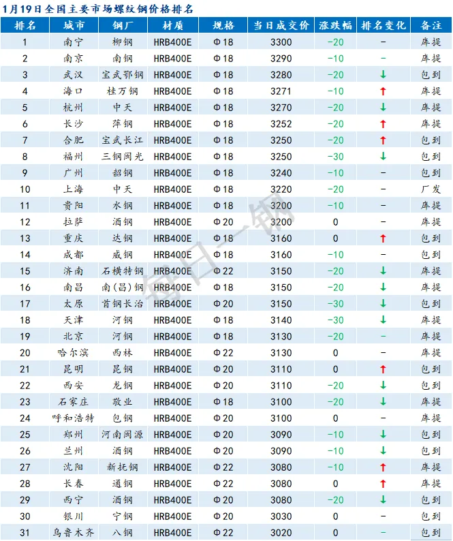
Task: Click the price 3030 for 银川
Action: [x=281, y=516]
